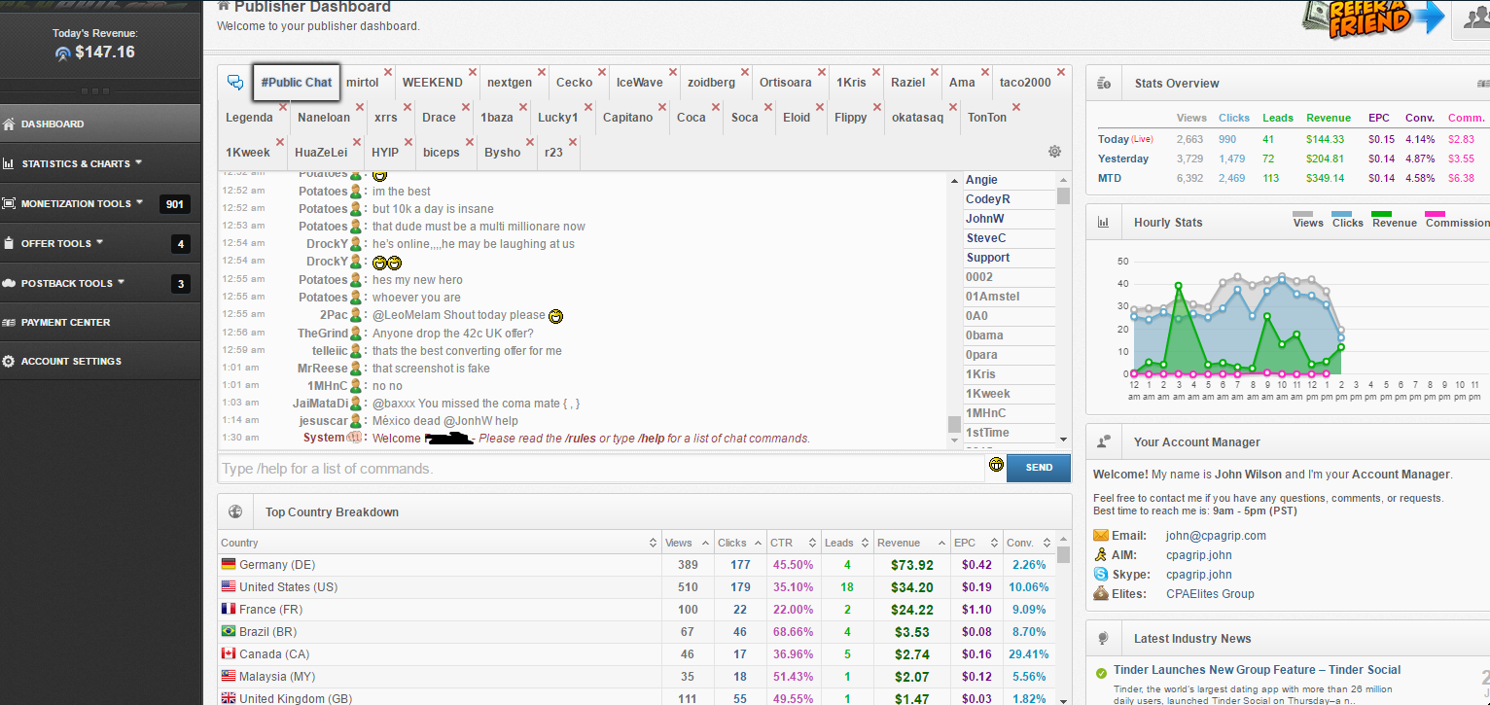Click the chat user list scrollbar thumb
The height and width of the screenshot is (705, 1490).
tap(1063, 195)
